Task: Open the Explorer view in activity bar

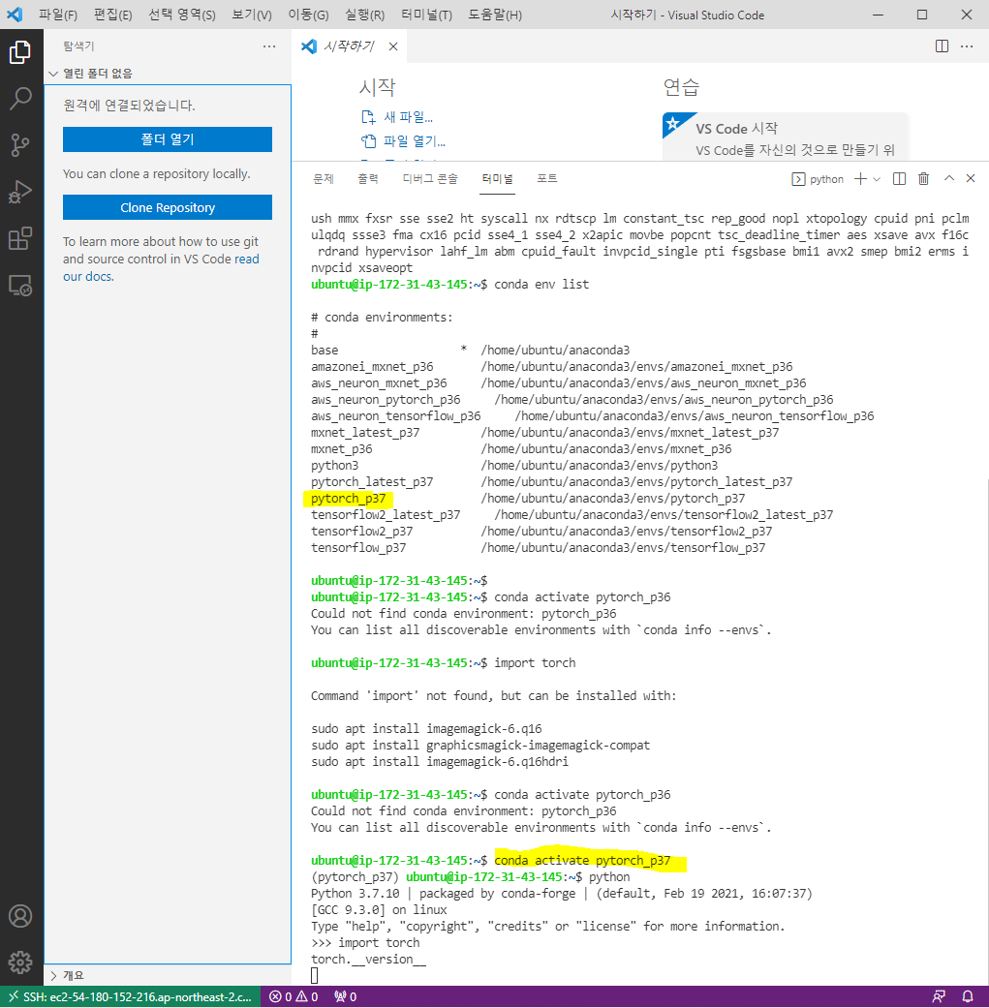Action: [20, 52]
